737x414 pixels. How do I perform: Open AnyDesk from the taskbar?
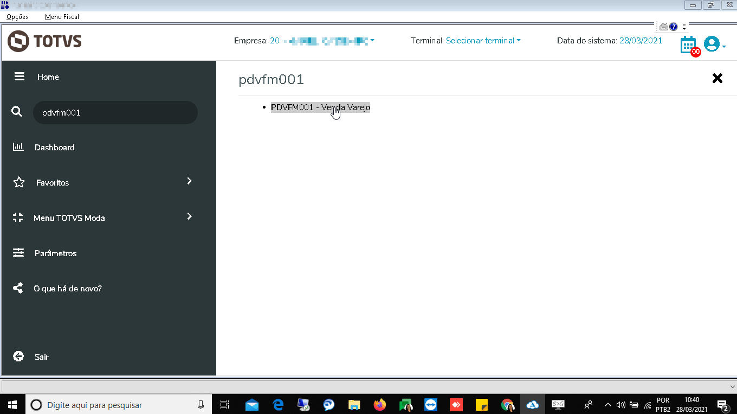point(456,405)
